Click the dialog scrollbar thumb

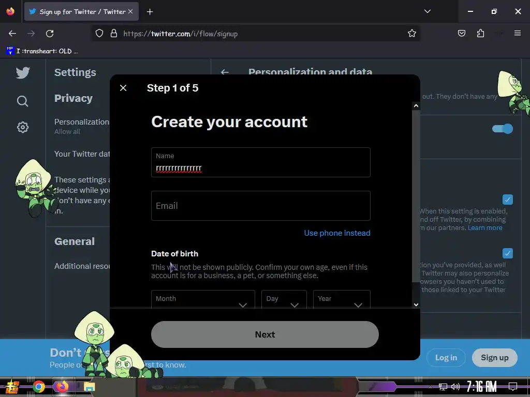pyautogui.click(x=416, y=196)
